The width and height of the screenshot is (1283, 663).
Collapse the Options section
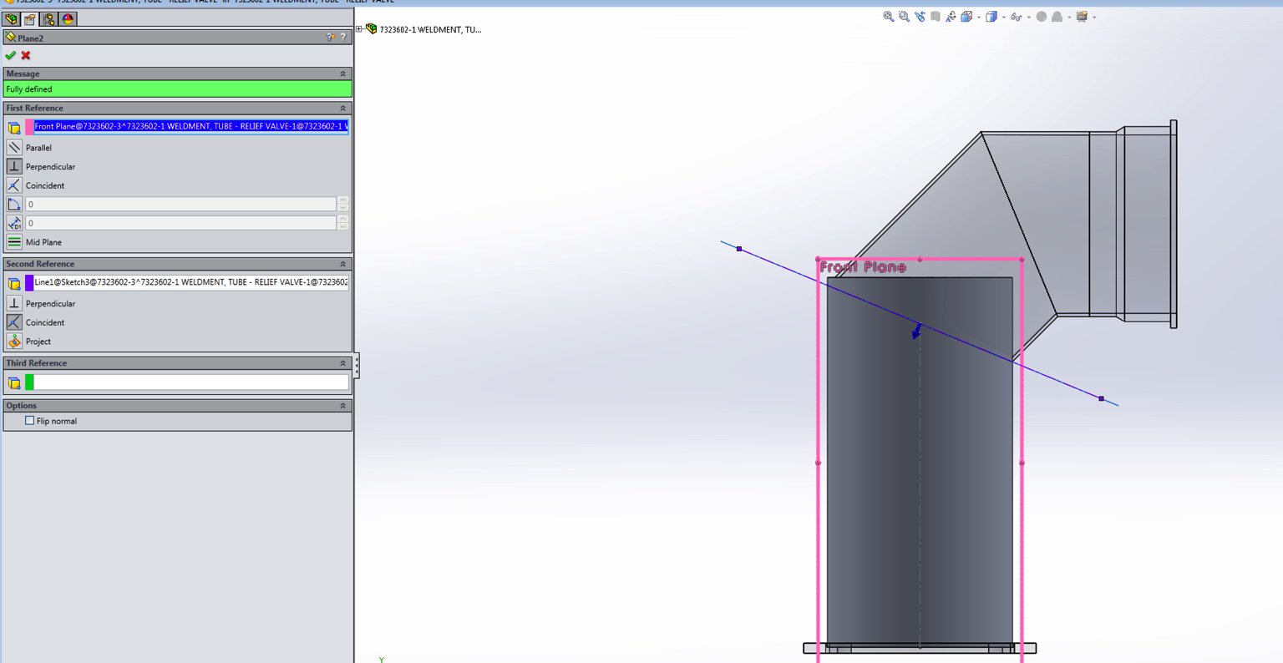click(342, 406)
